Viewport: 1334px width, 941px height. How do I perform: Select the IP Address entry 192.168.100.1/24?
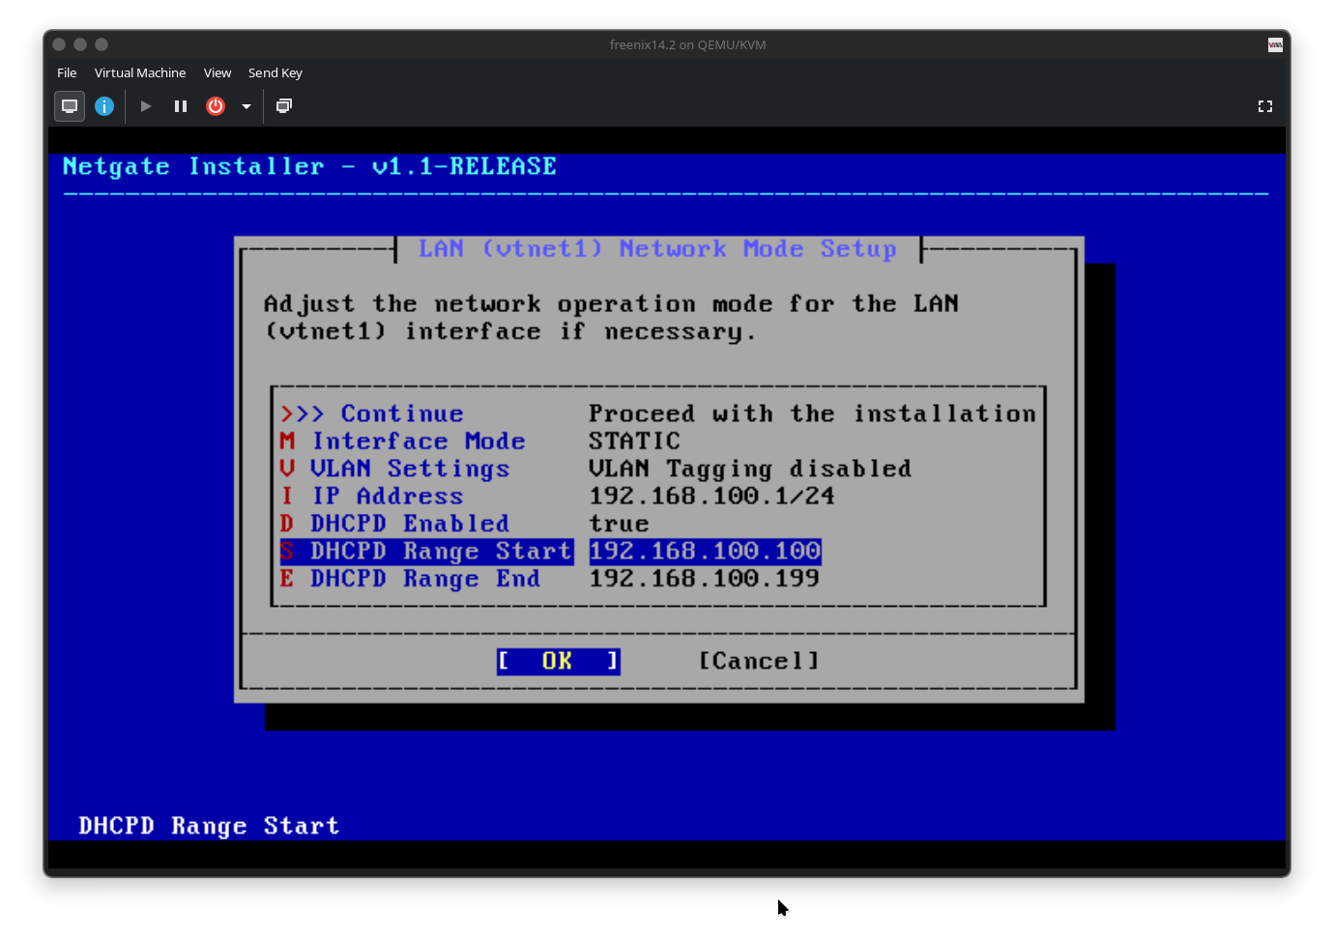pyautogui.click(x=386, y=496)
